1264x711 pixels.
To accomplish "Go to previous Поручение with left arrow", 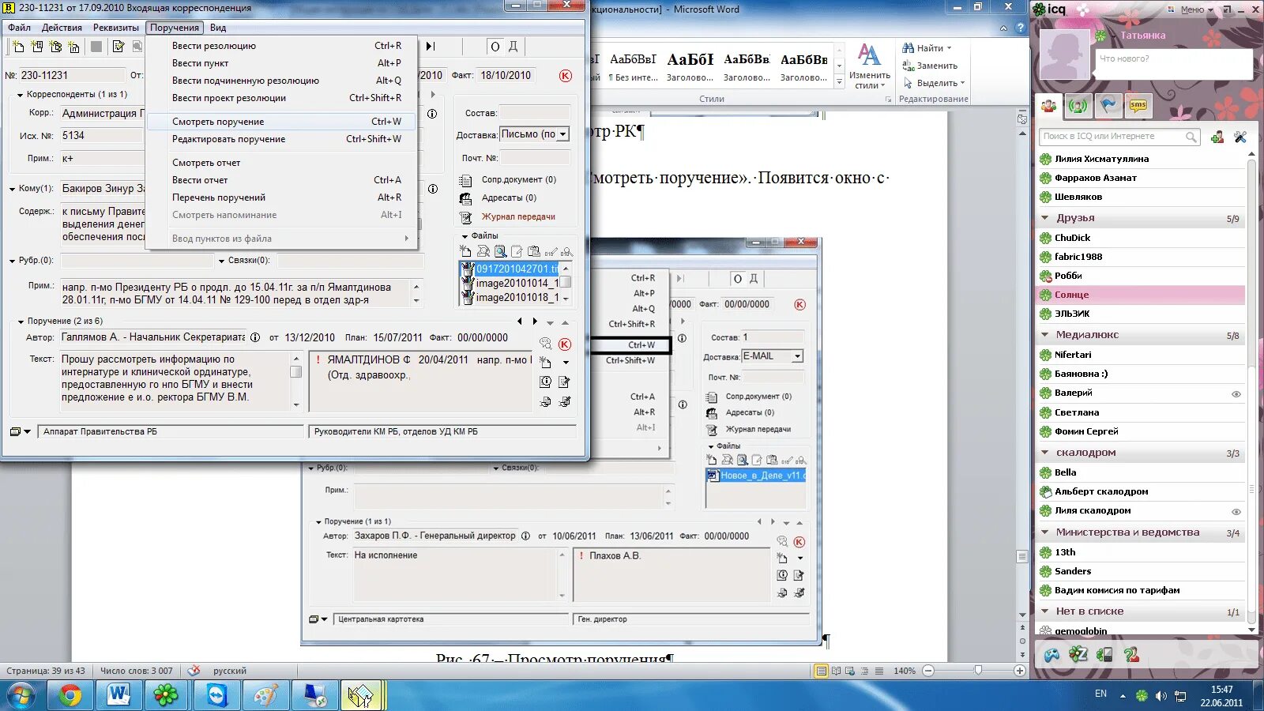I will [x=519, y=322].
